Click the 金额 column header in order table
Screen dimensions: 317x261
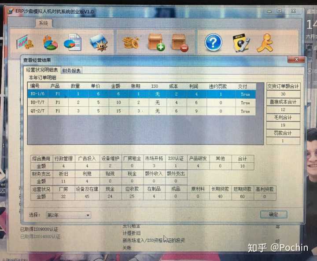click(x=116, y=86)
